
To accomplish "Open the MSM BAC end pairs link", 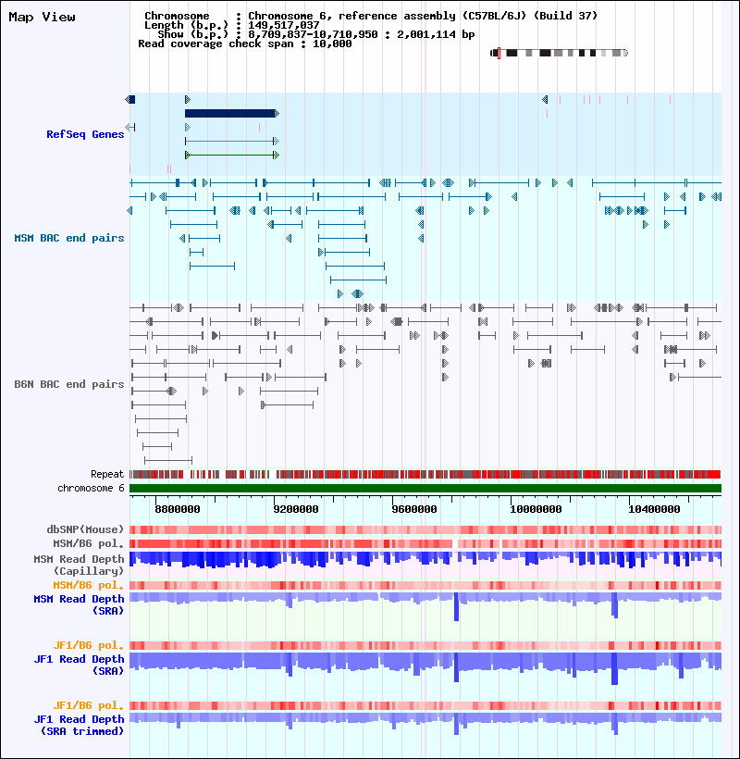I will pyautogui.click(x=69, y=238).
